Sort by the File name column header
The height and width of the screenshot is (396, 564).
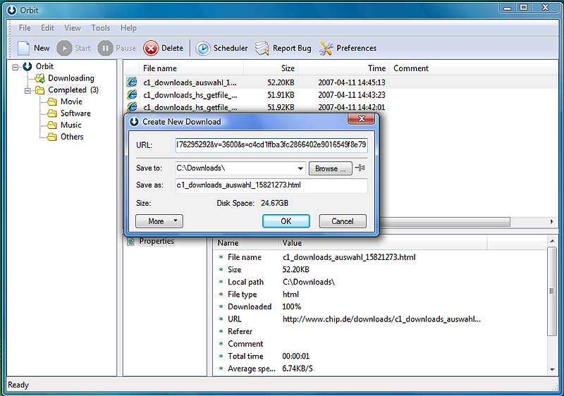pos(191,68)
